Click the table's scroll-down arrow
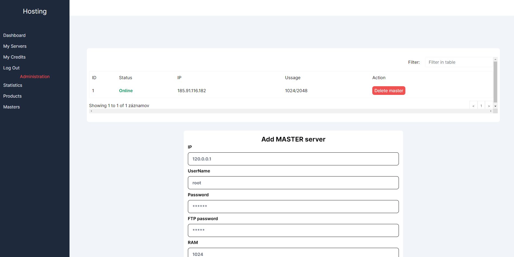Image resolution: width=514 pixels, height=257 pixels. 495,106
